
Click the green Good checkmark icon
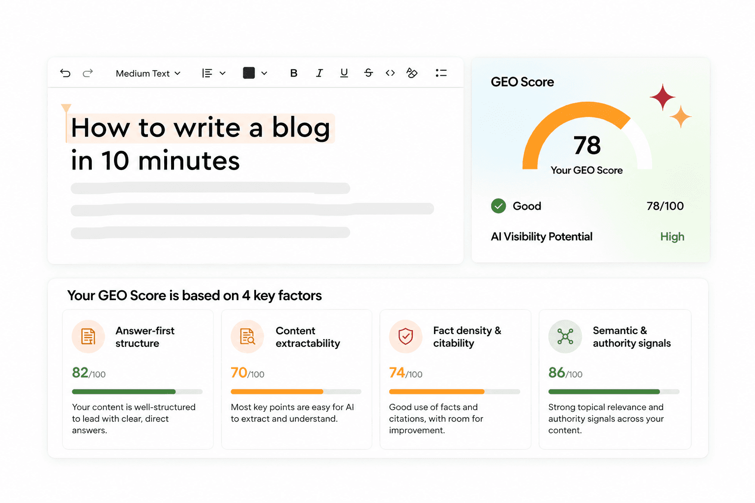pyautogui.click(x=498, y=206)
